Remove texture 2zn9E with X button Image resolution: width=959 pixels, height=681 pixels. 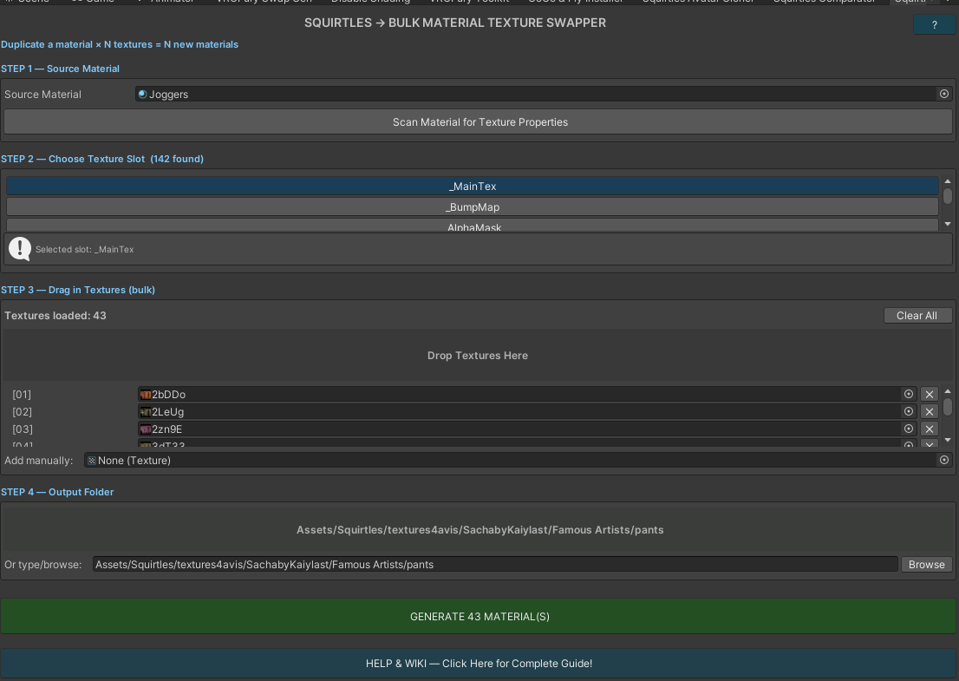(929, 429)
